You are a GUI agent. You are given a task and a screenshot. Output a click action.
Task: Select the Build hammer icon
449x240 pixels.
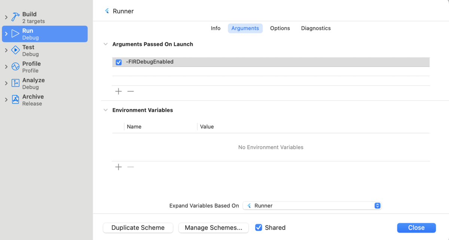15,17
